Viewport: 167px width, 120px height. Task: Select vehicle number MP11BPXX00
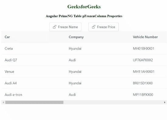pyautogui.click(x=143, y=95)
